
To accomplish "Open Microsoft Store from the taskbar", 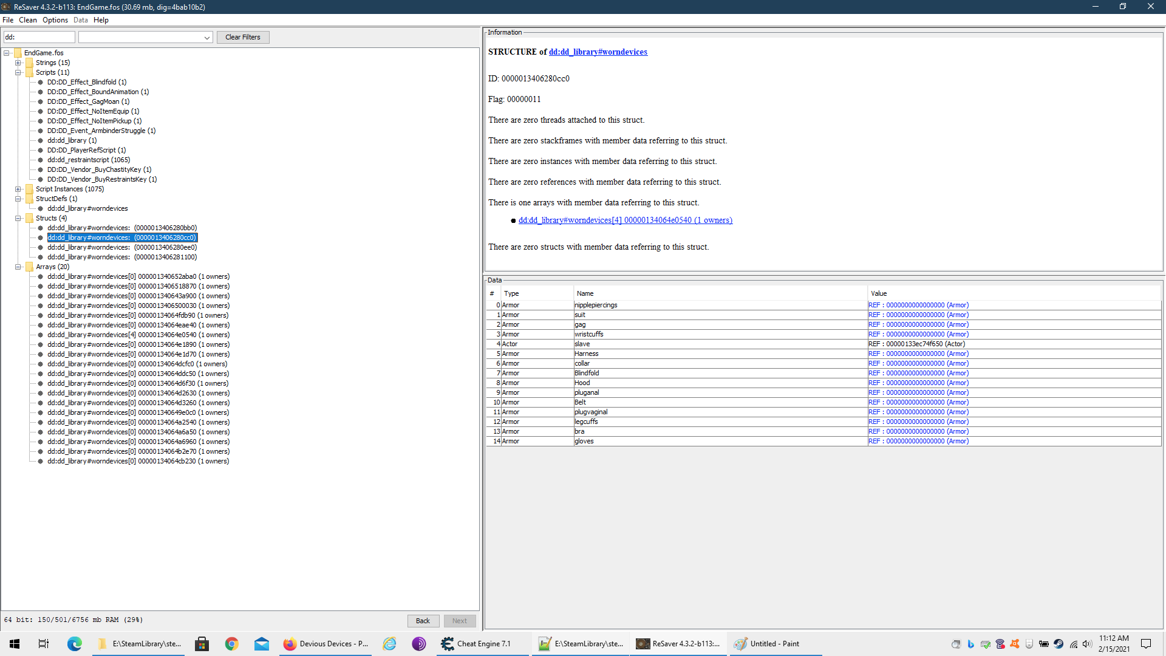I will pyautogui.click(x=202, y=644).
